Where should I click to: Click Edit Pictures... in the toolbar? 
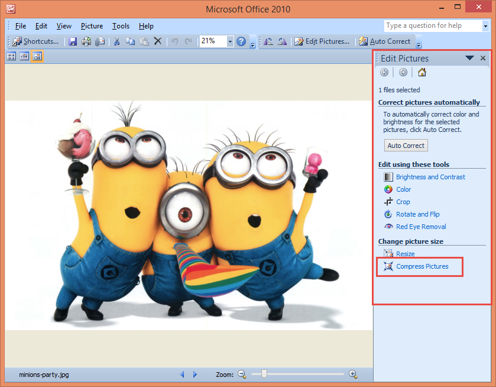(322, 41)
